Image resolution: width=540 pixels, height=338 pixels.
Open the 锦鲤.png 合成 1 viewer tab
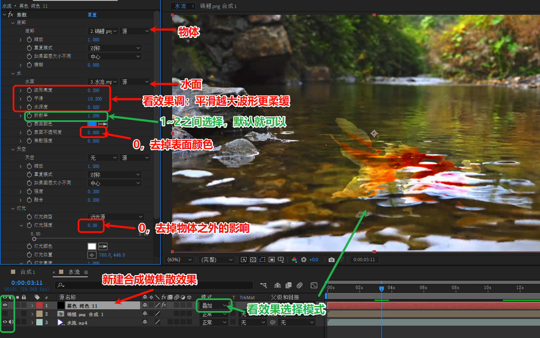point(219,6)
